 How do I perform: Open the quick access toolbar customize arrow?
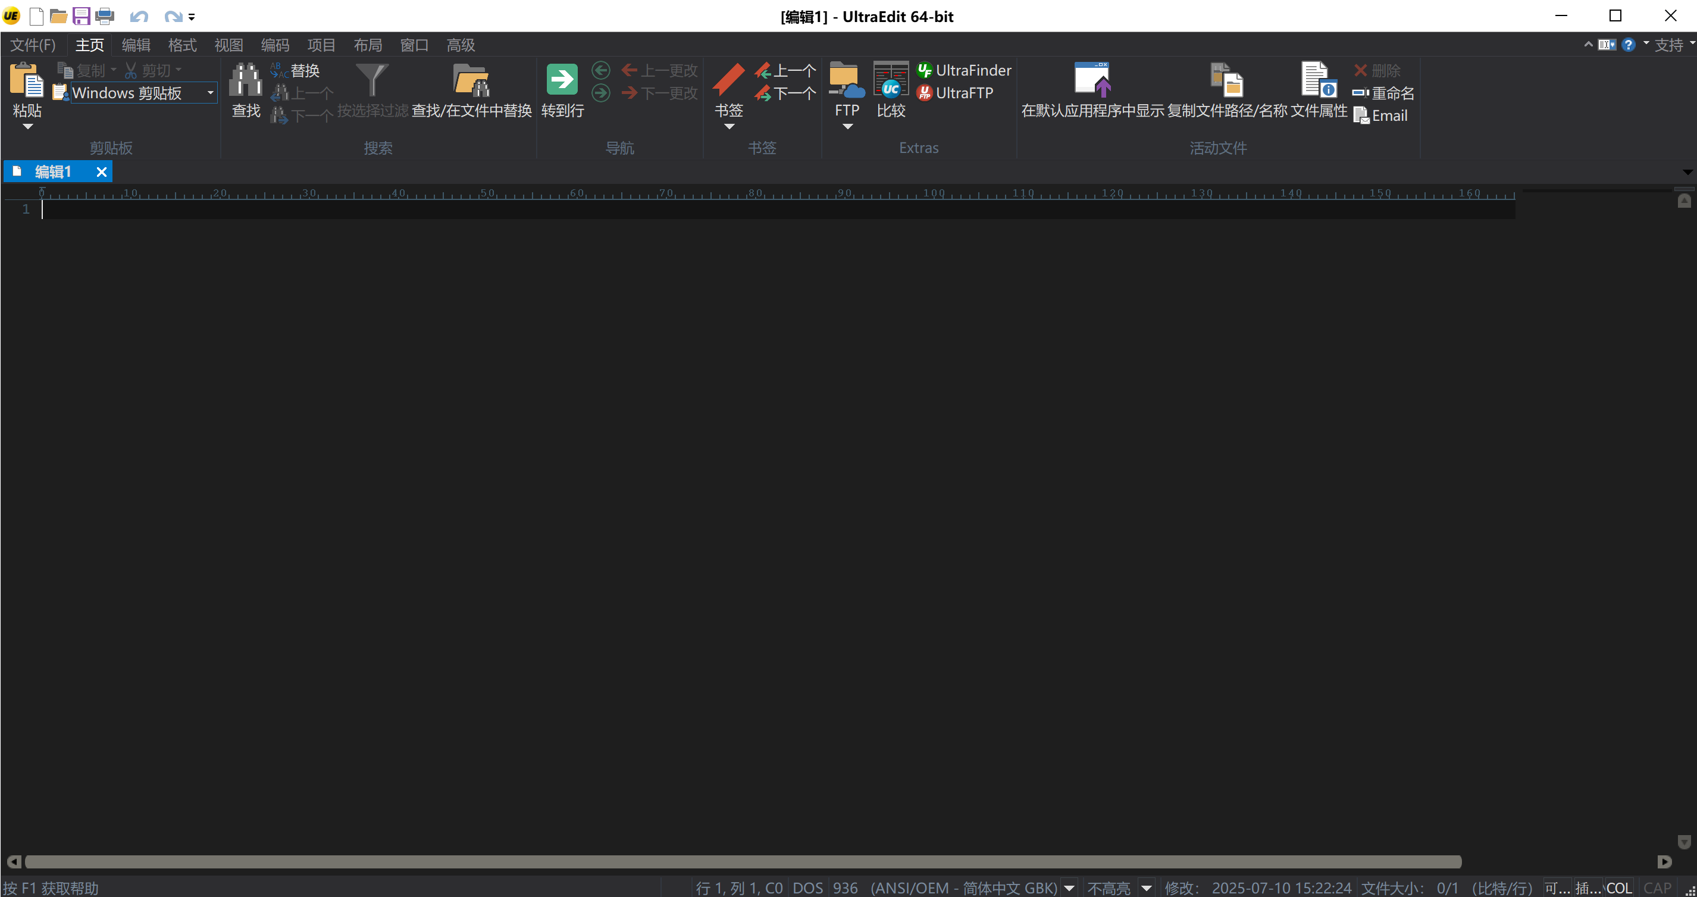pos(192,17)
